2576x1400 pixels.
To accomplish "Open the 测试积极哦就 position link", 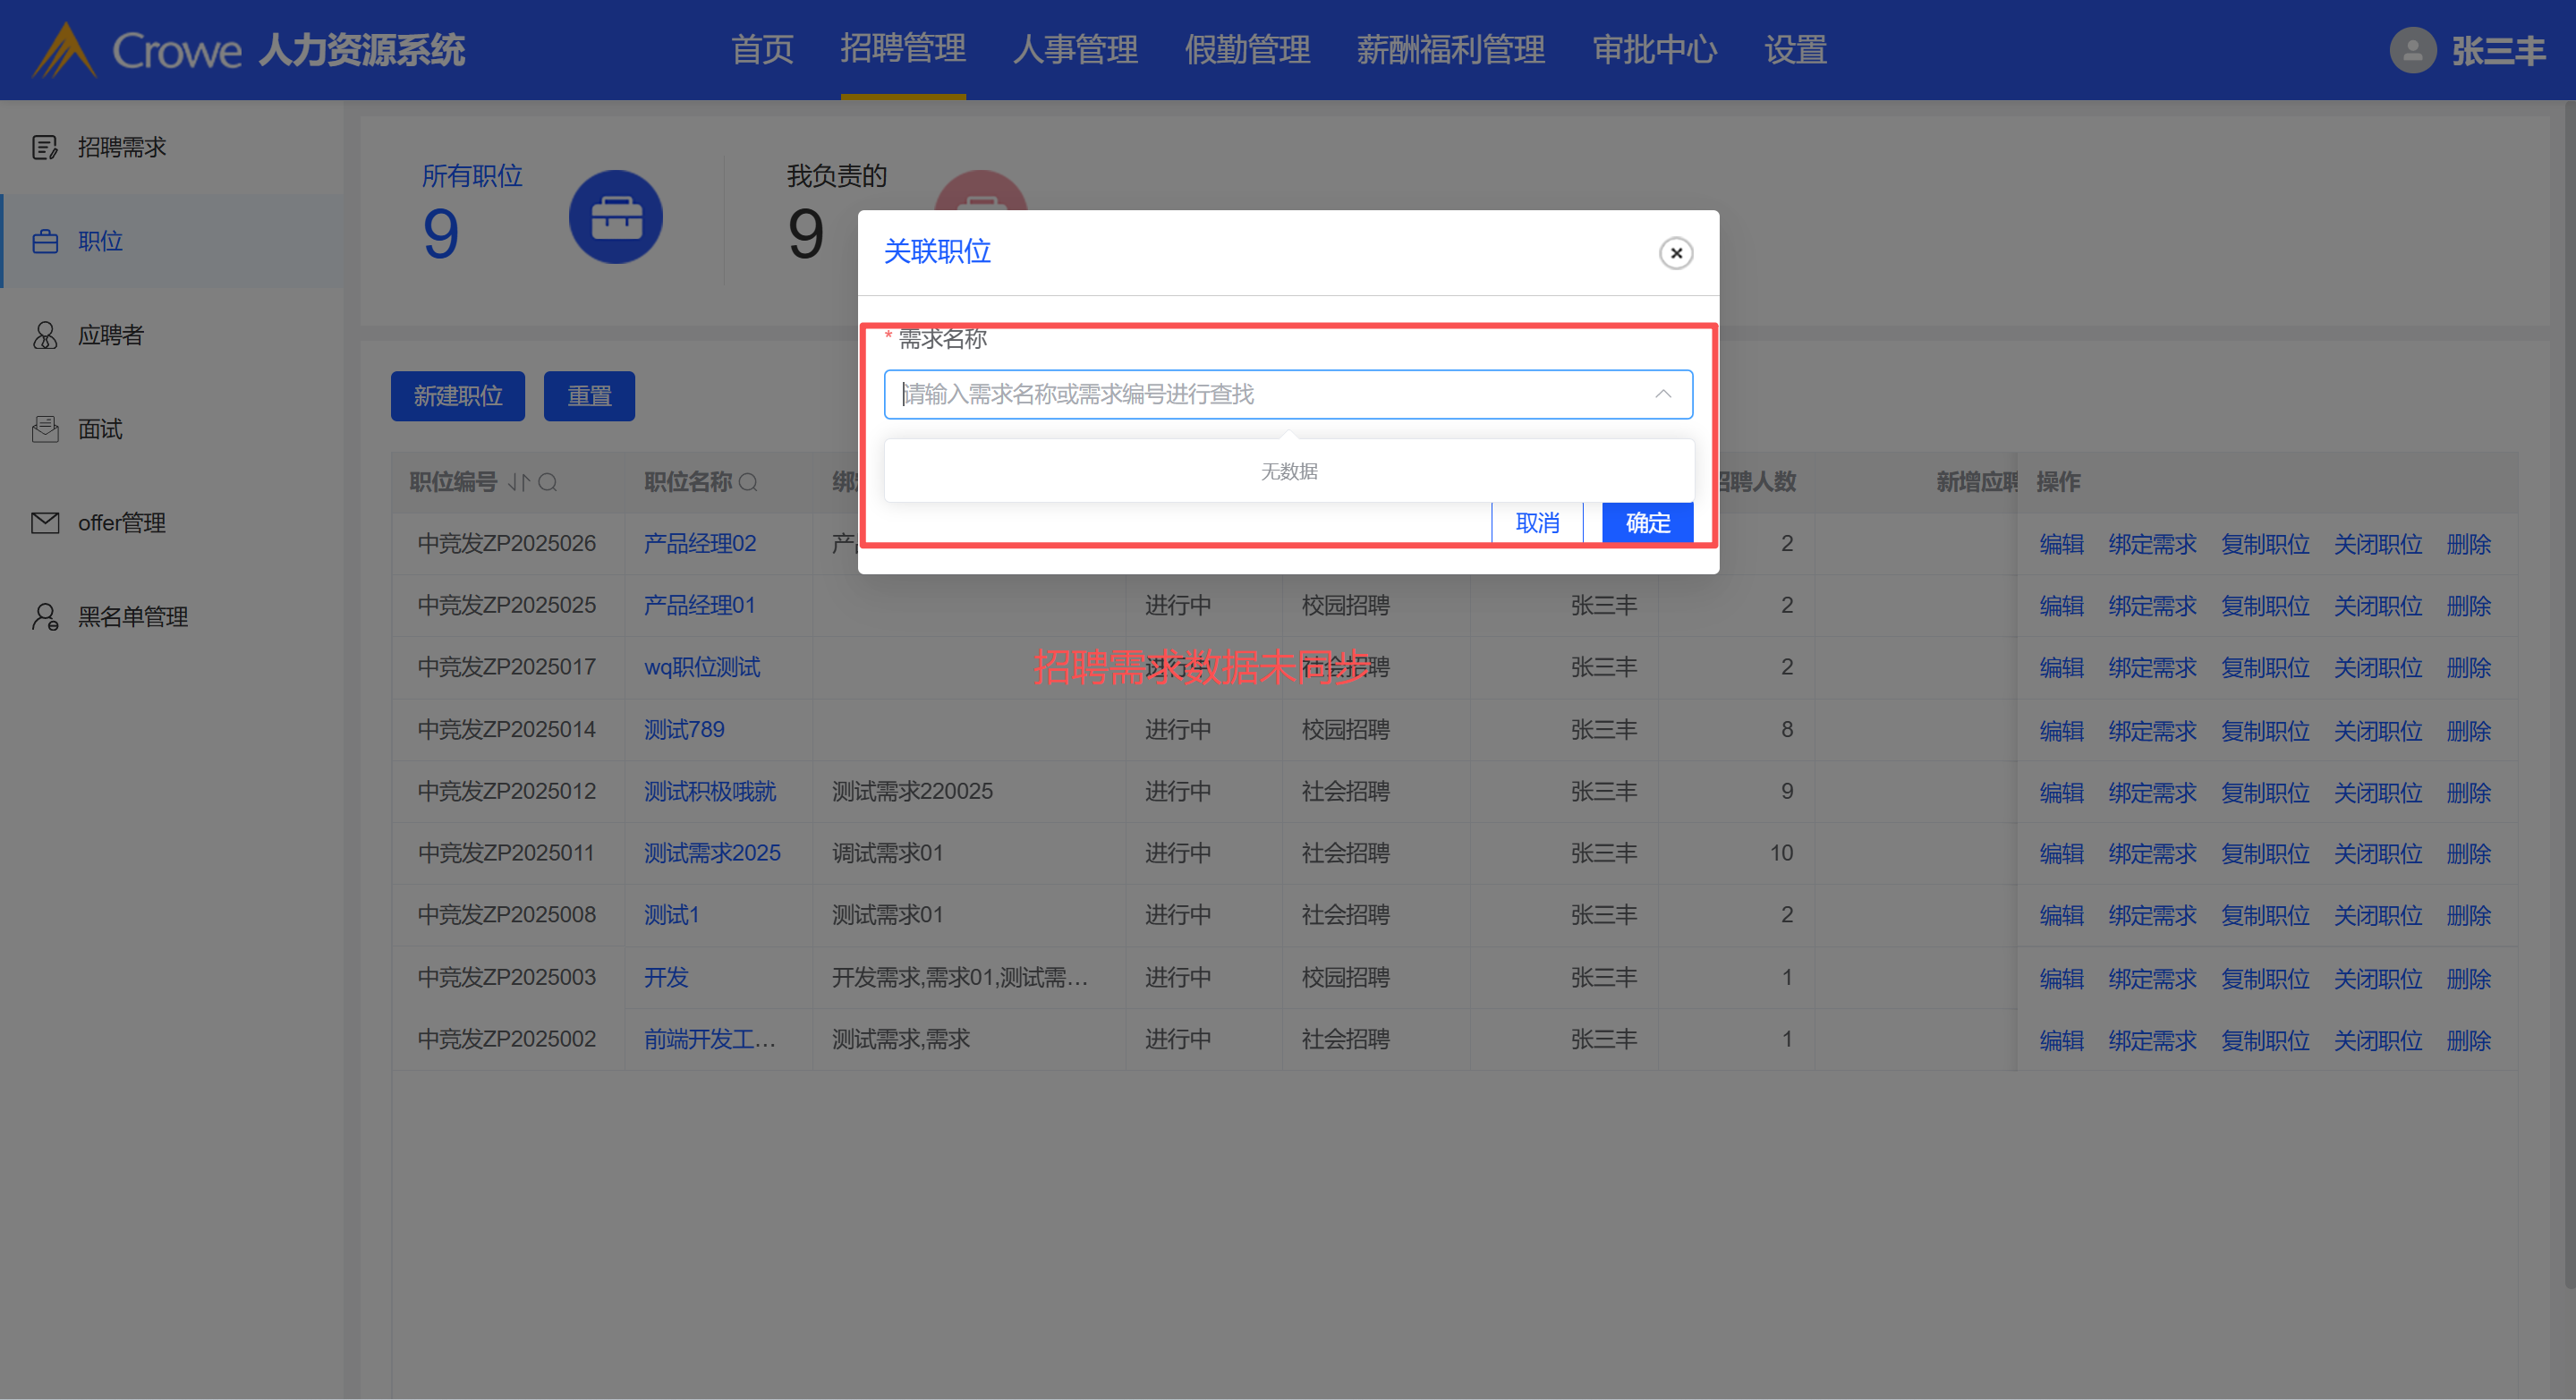I will point(709,791).
